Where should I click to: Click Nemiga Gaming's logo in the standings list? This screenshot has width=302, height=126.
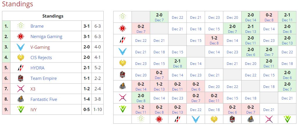[21, 37]
